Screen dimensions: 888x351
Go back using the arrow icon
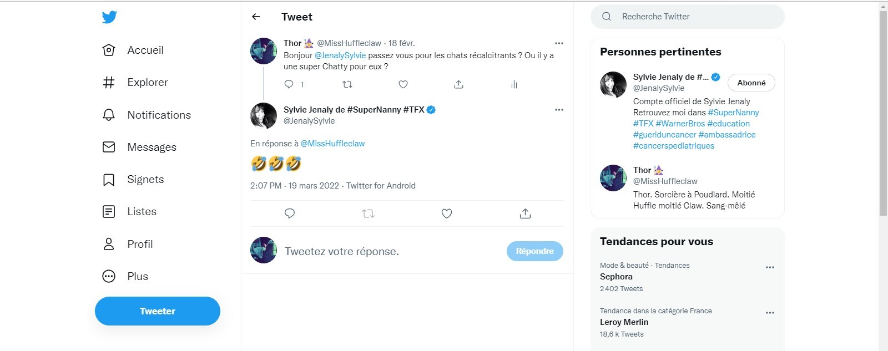click(256, 17)
